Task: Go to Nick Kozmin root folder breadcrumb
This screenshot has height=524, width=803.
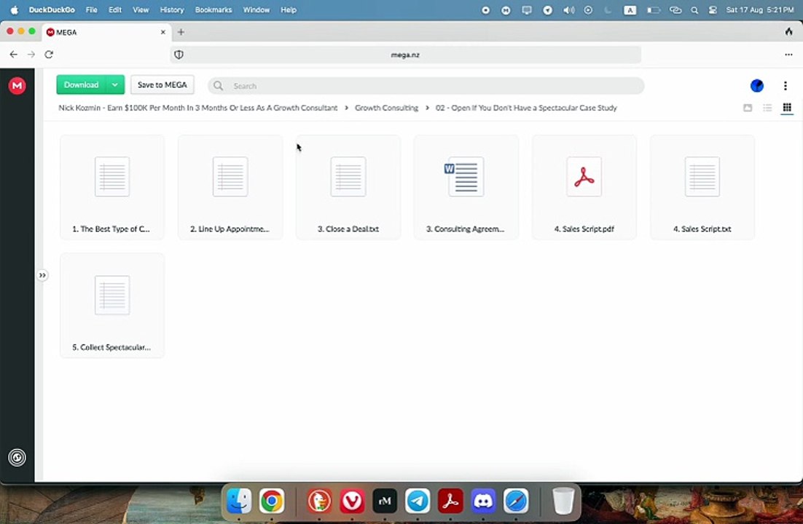Action: [197, 108]
